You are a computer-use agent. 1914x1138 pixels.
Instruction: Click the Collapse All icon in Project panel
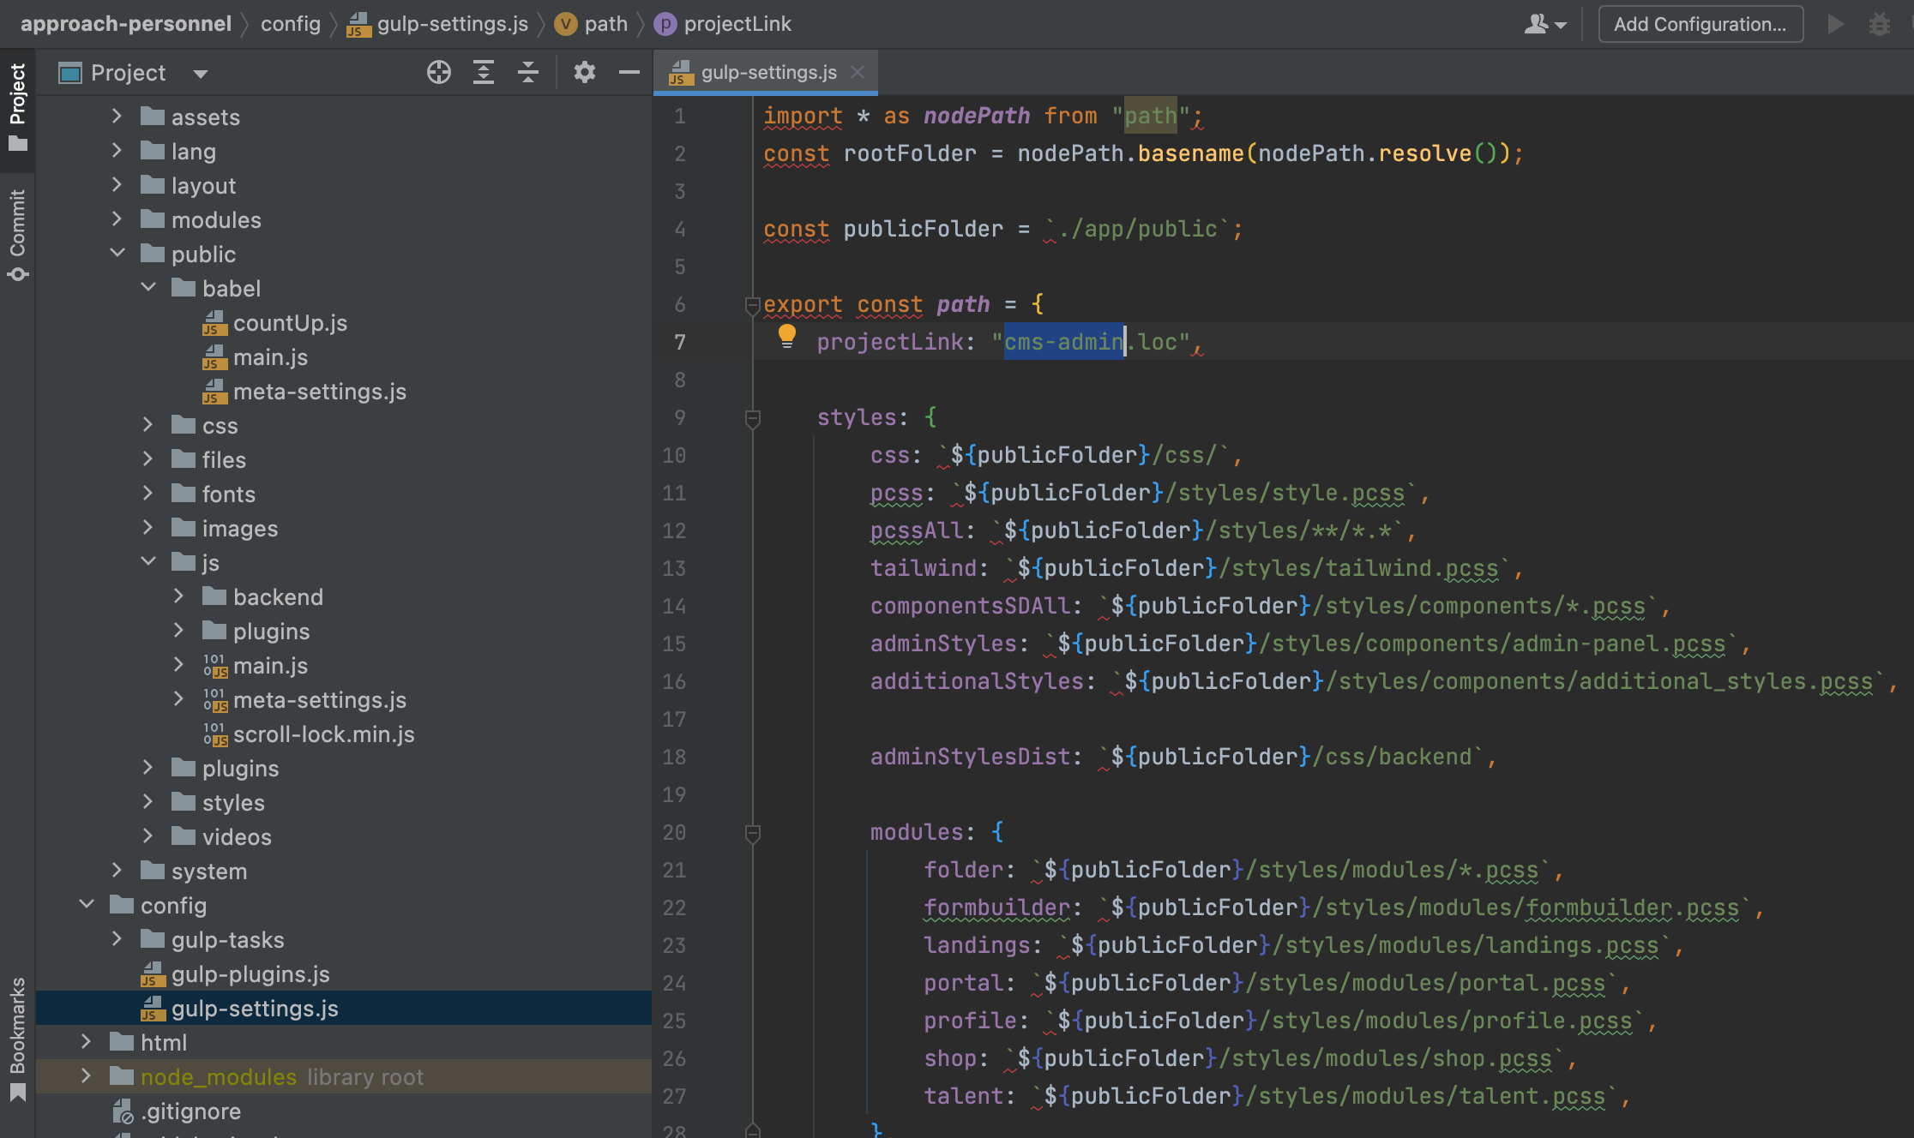pyautogui.click(x=528, y=73)
